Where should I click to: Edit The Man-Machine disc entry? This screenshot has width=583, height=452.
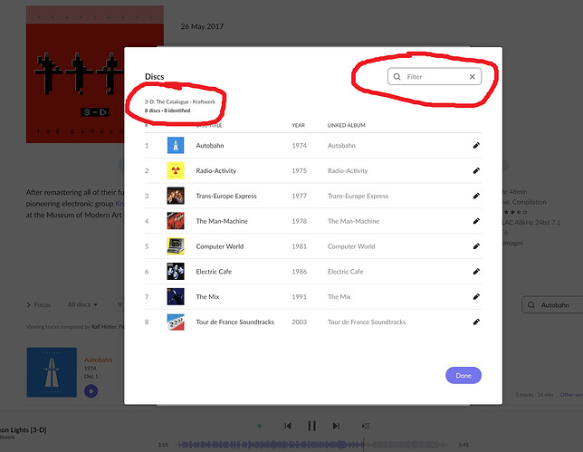click(x=476, y=221)
